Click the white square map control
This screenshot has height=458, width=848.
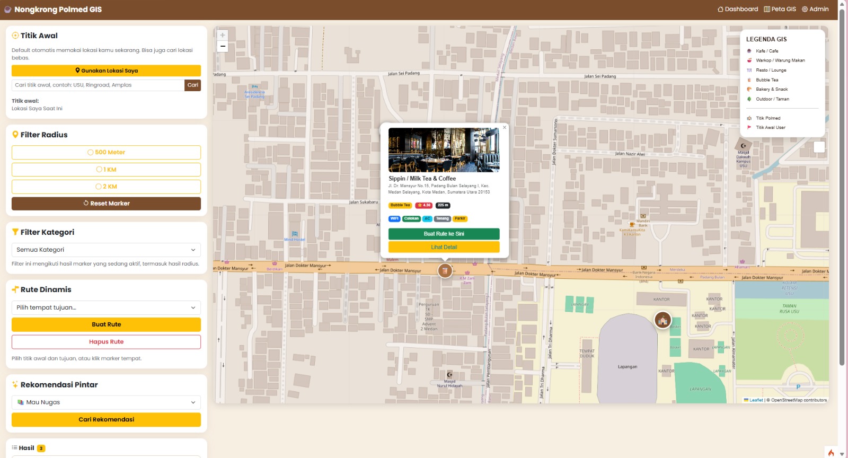[819, 147]
